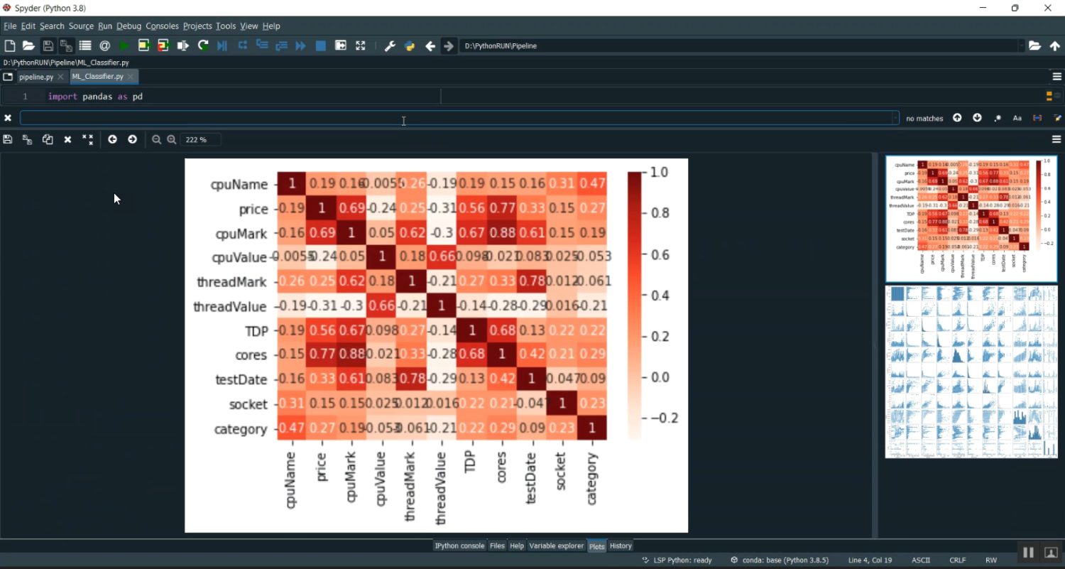Open the Plots pane options menu
The height and width of the screenshot is (569, 1065).
1057,139
